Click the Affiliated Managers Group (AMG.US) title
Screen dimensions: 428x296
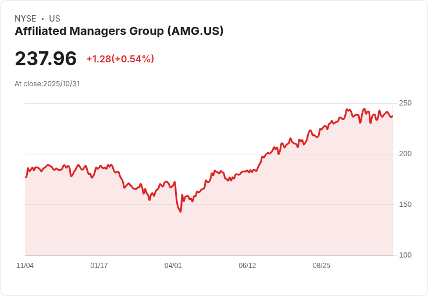[x=119, y=31]
